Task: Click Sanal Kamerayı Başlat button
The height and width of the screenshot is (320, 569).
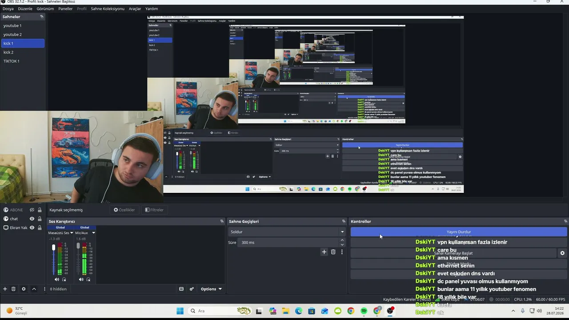Action: point(453,253)
